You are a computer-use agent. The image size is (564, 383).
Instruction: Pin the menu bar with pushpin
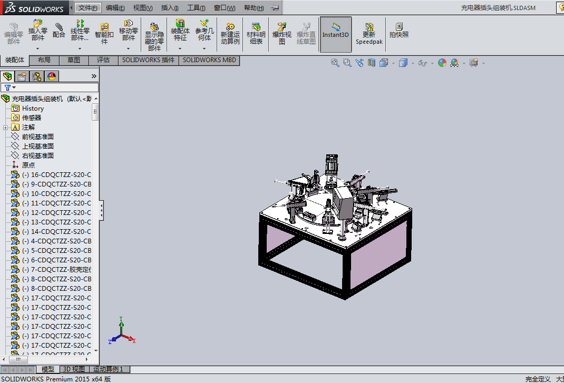(x=275, y=7)
